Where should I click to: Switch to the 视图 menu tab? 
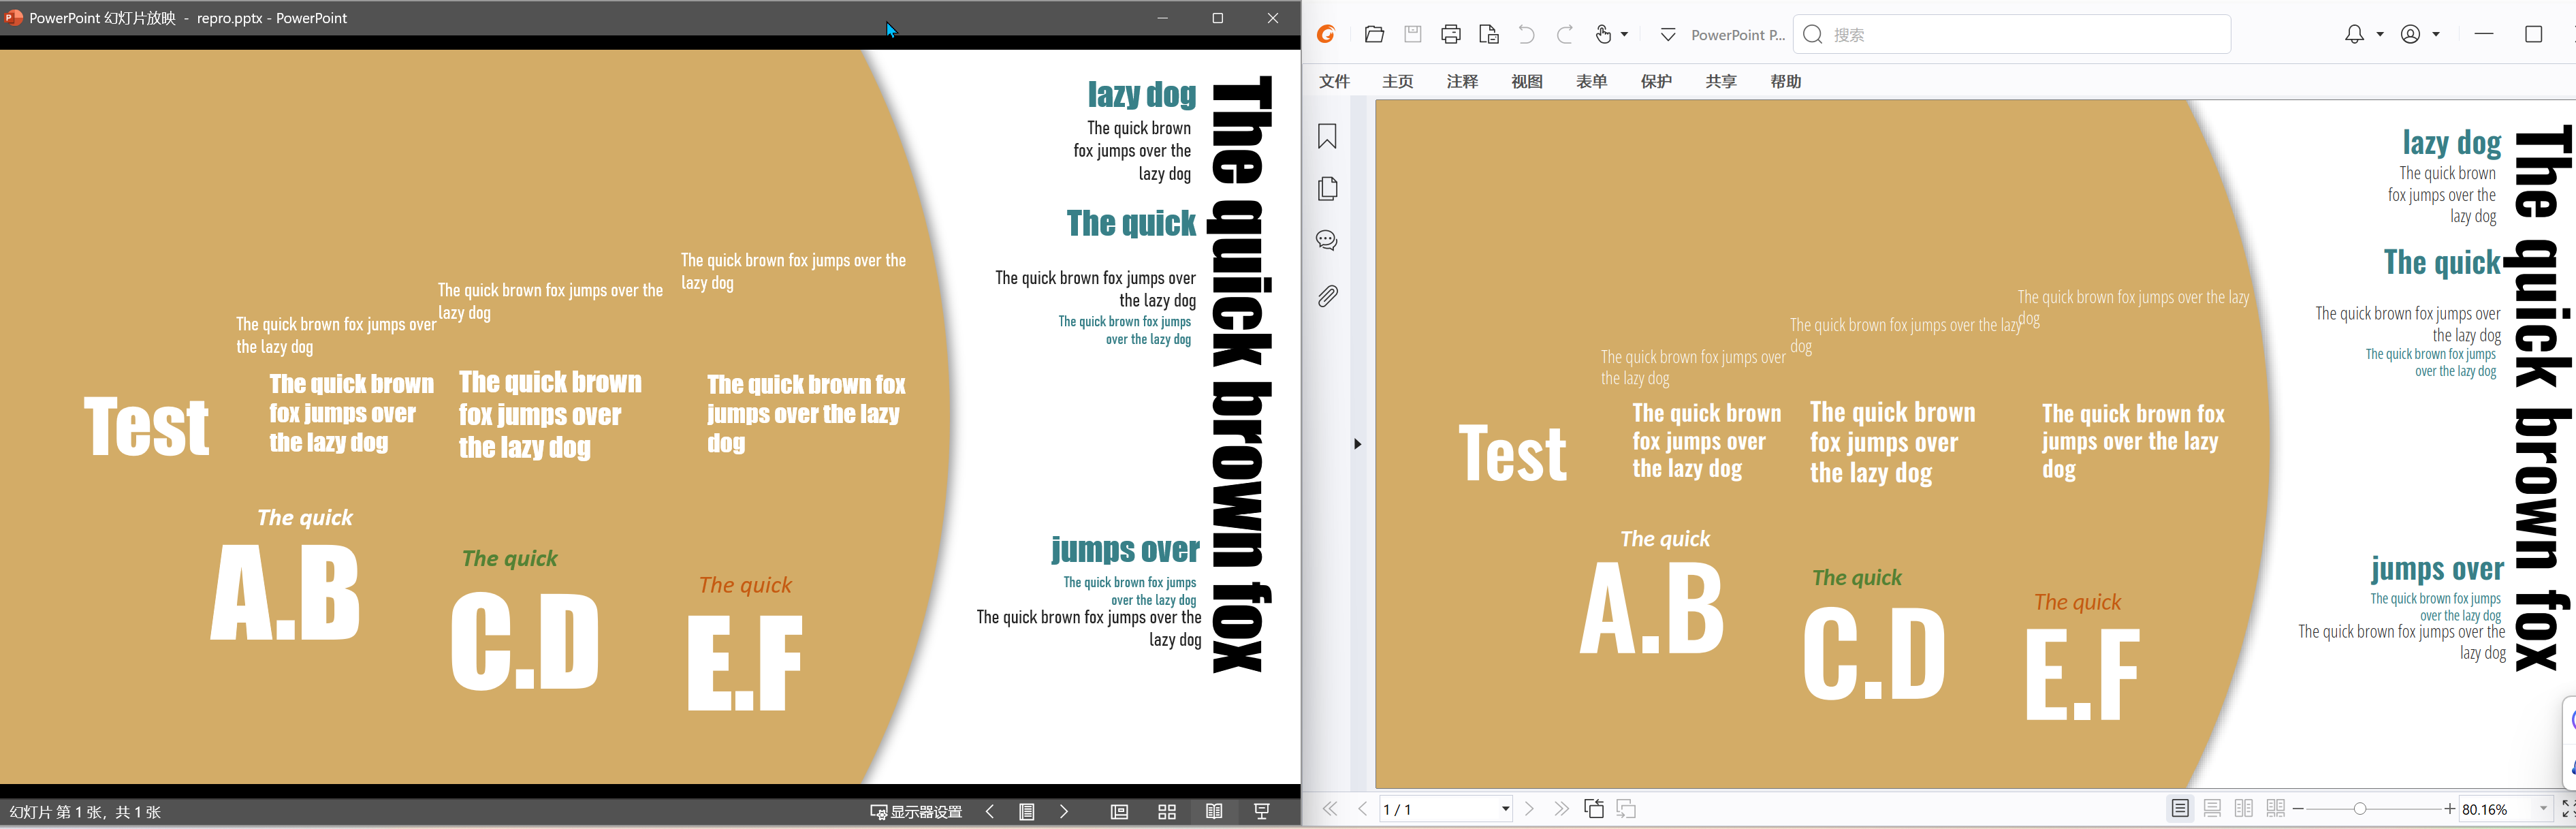(x=1527, y=81)
